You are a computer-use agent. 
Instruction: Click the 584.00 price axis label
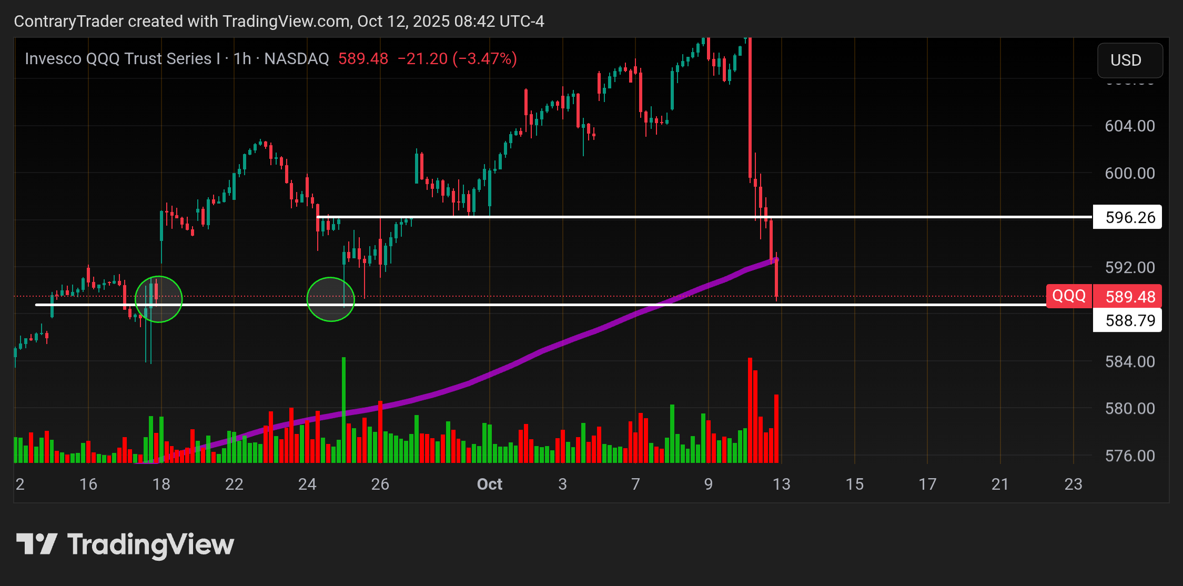[1129, 361]
